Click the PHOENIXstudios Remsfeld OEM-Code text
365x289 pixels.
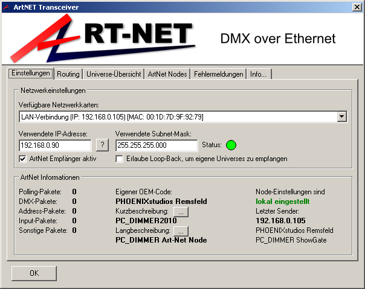[161, 202]
